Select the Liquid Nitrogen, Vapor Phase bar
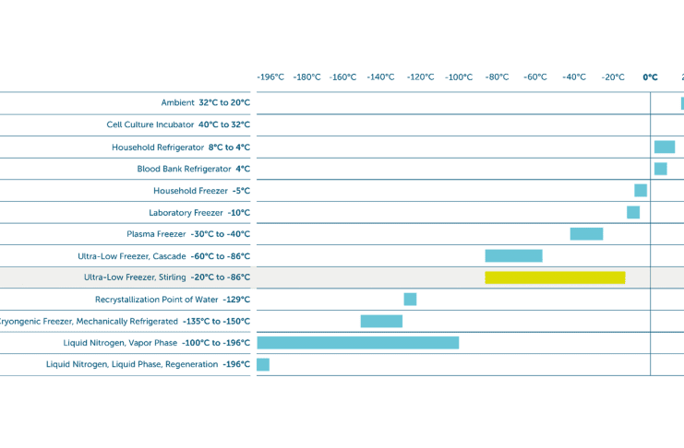Viewport: 684px width, 448px height. point(358,343)
